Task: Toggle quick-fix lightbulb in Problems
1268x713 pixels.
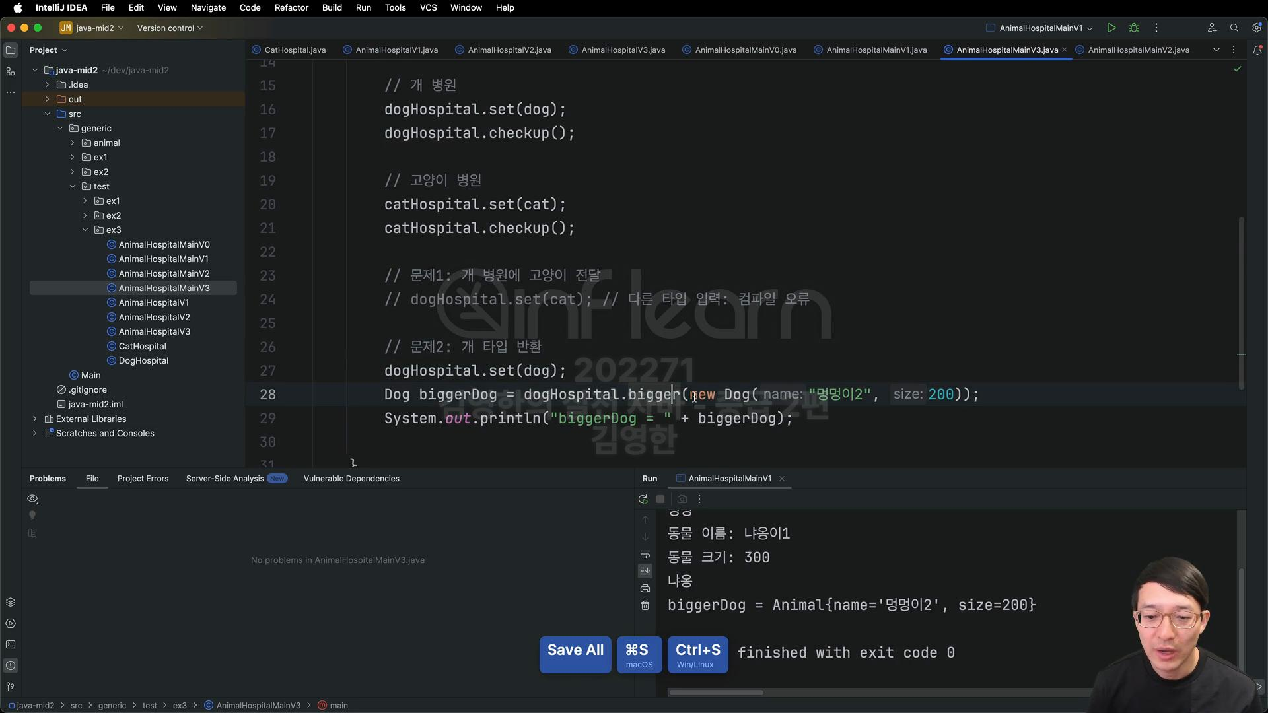Action: coord(32,516)
